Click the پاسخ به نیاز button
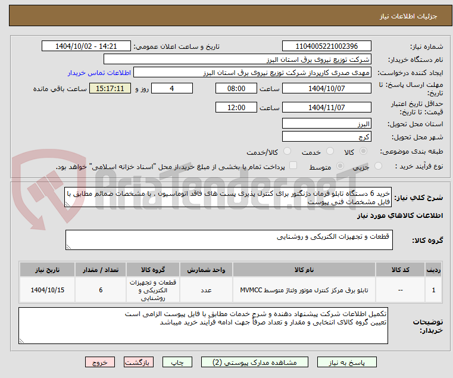This screenshot has width=453, height=378. click(x=346, y=362)
